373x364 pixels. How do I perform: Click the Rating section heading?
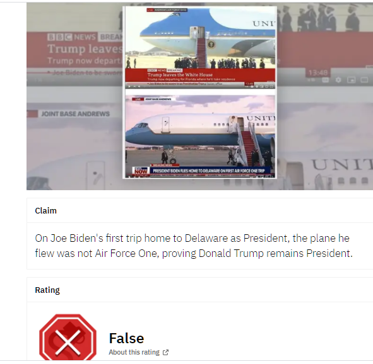click(47, 290)
